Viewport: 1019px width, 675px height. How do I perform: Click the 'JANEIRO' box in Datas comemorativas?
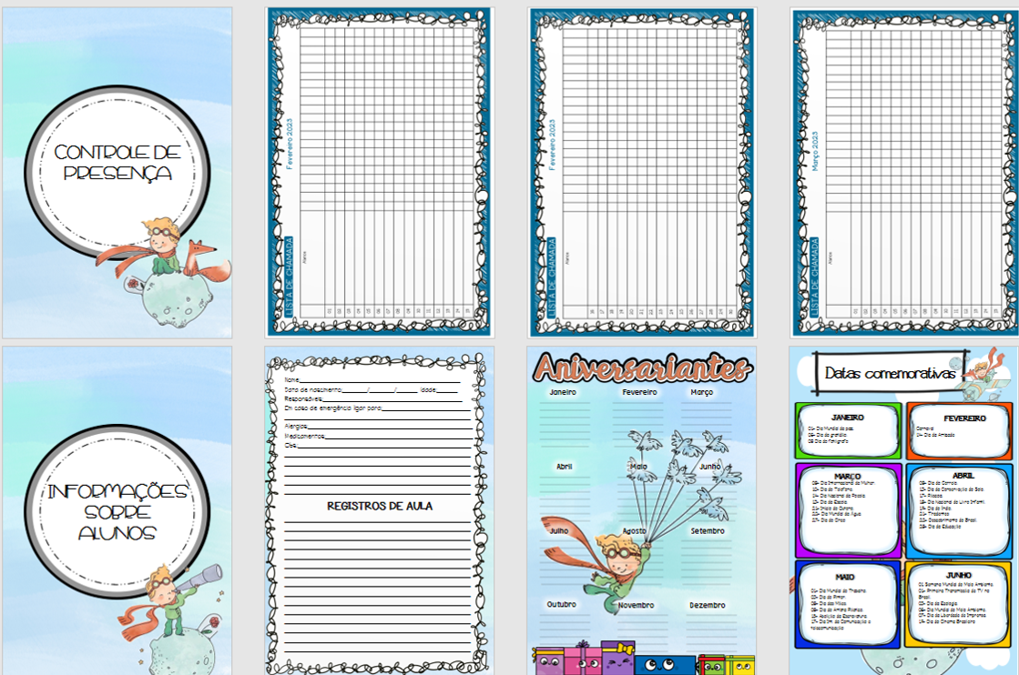tap(848, 430)
